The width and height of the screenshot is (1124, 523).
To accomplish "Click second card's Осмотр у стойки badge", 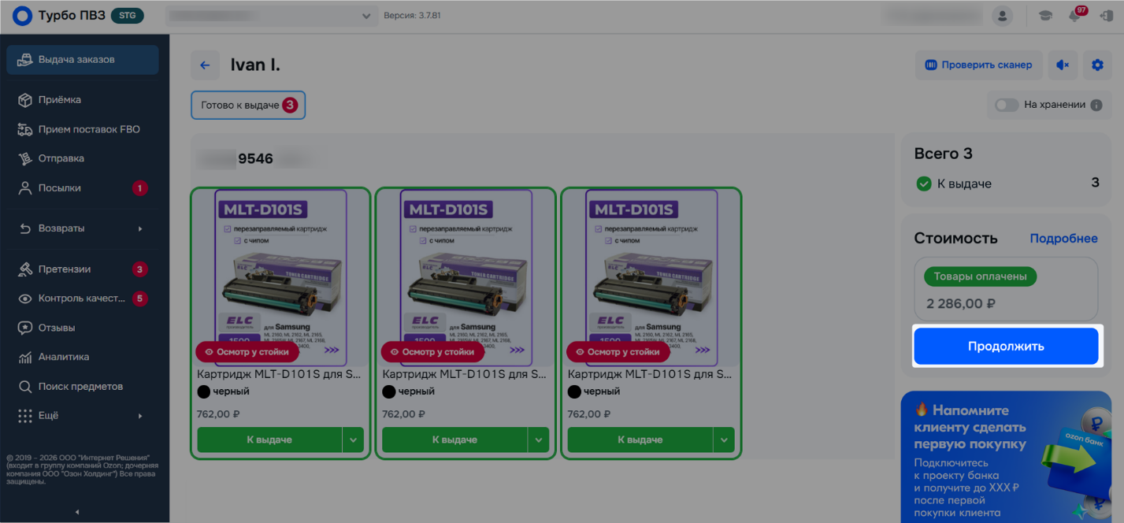I will click(x=432, y=352).
